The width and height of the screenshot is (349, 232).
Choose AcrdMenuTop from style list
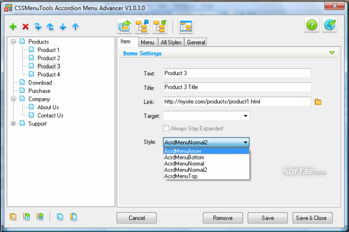click(206, 176)
